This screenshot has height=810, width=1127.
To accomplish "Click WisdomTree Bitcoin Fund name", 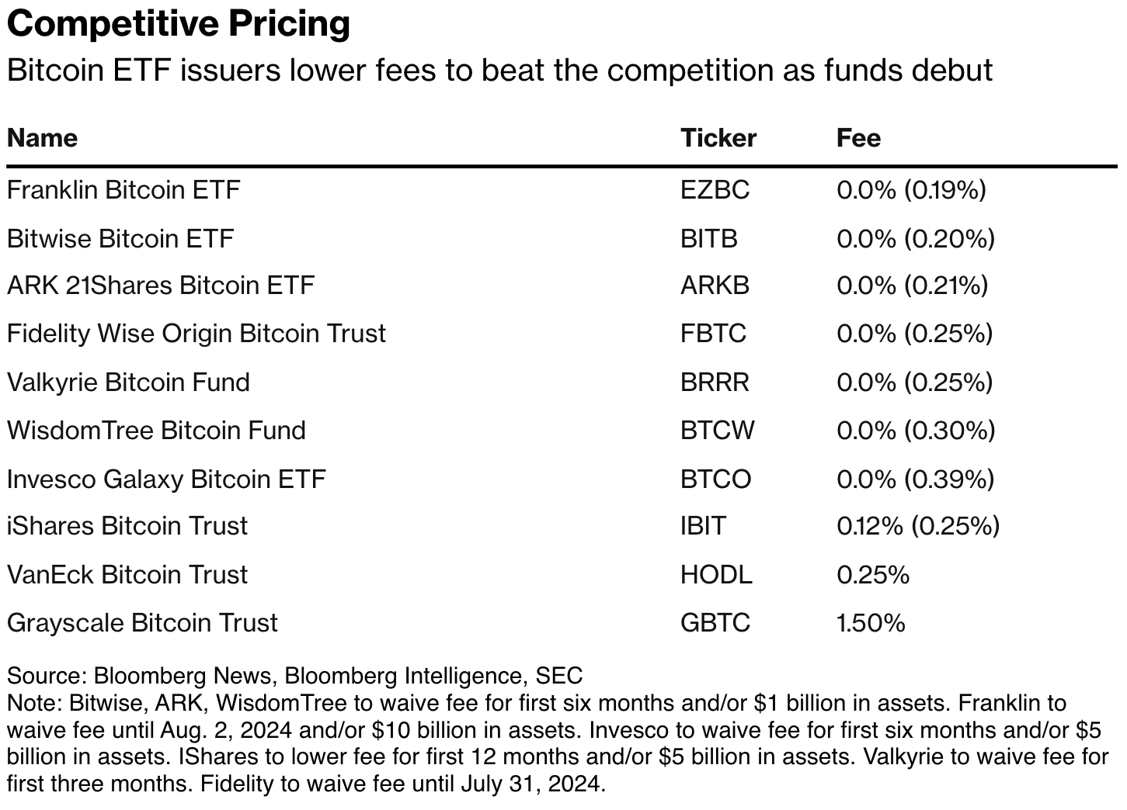I will pyautogui.click(x=156, y=431).
